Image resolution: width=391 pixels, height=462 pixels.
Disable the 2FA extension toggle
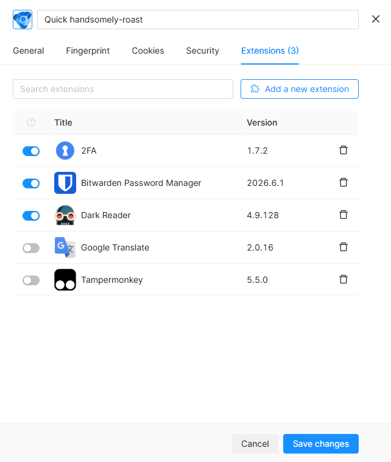point(31,151)
